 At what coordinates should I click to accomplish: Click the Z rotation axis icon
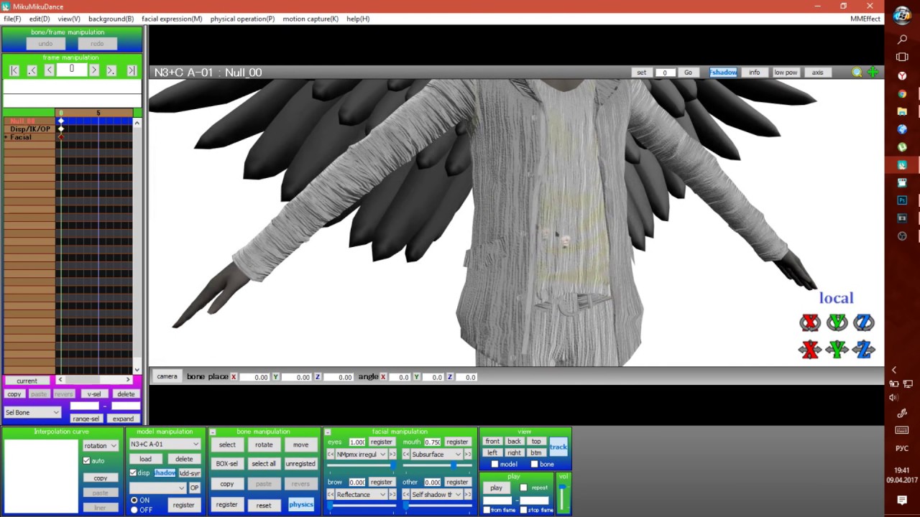[x=864, y=322]
